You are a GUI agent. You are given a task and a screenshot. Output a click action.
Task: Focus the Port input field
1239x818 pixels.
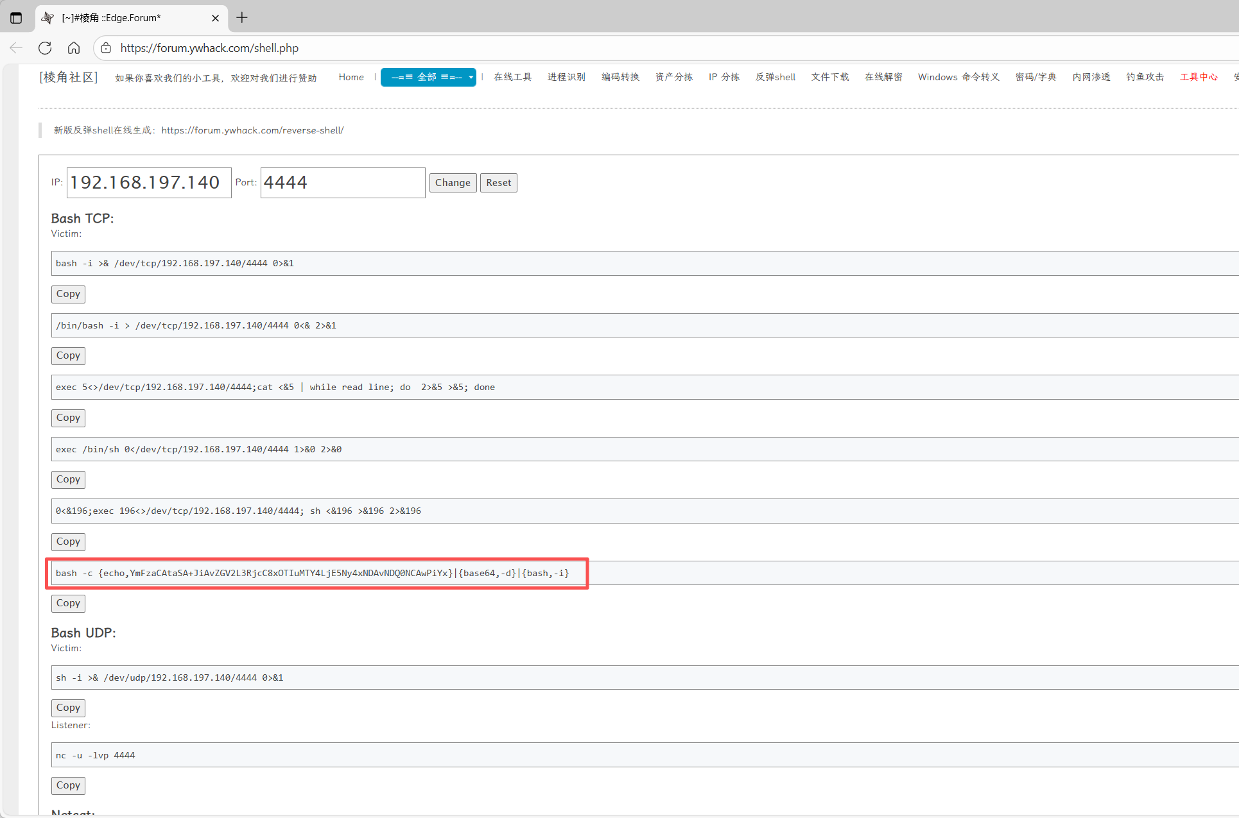[x=342, y=183]
